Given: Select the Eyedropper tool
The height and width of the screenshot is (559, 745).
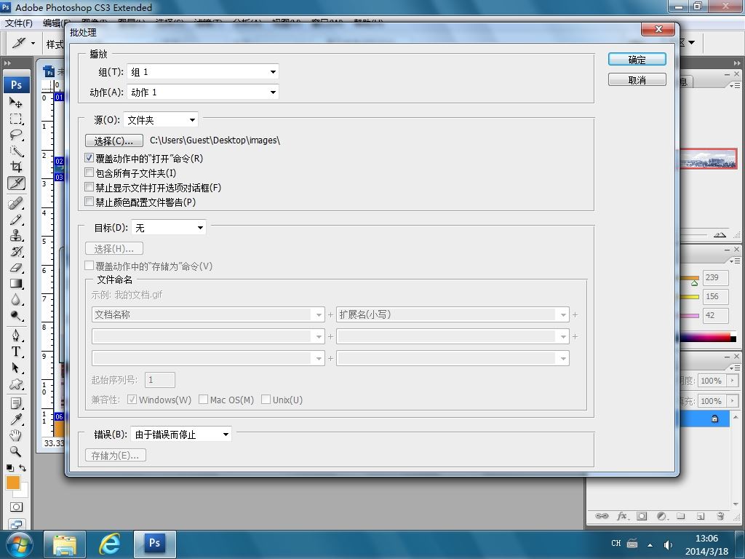Looking at the screenshot, I should tap(16, 419).
